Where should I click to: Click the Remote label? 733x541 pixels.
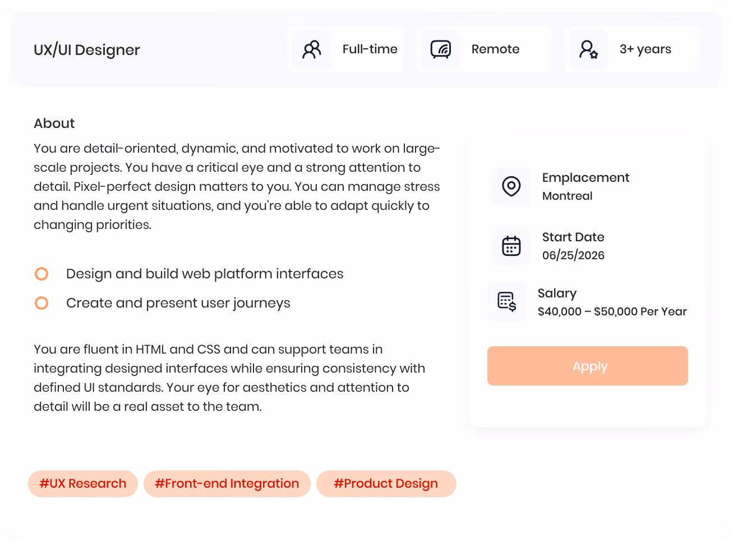(x=496, y=49)
